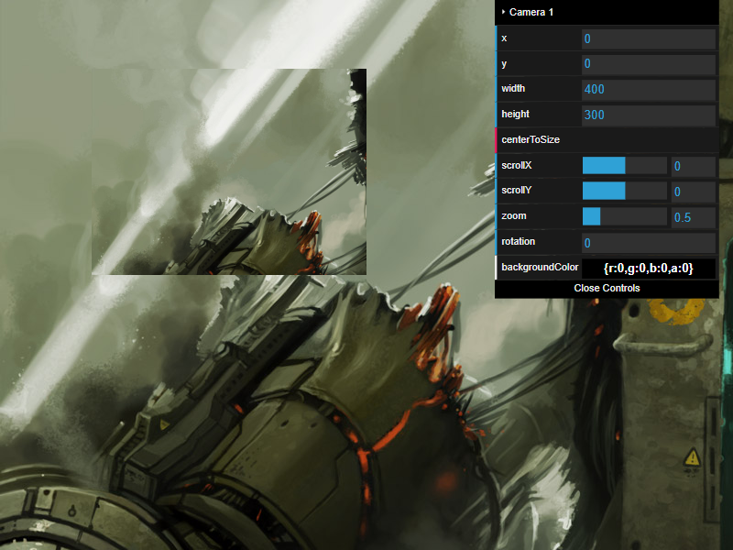Viewport: 733px width, 550px height.
Task: Click the disclosure arrow beside Camera 1
Action: coord(503,12)
